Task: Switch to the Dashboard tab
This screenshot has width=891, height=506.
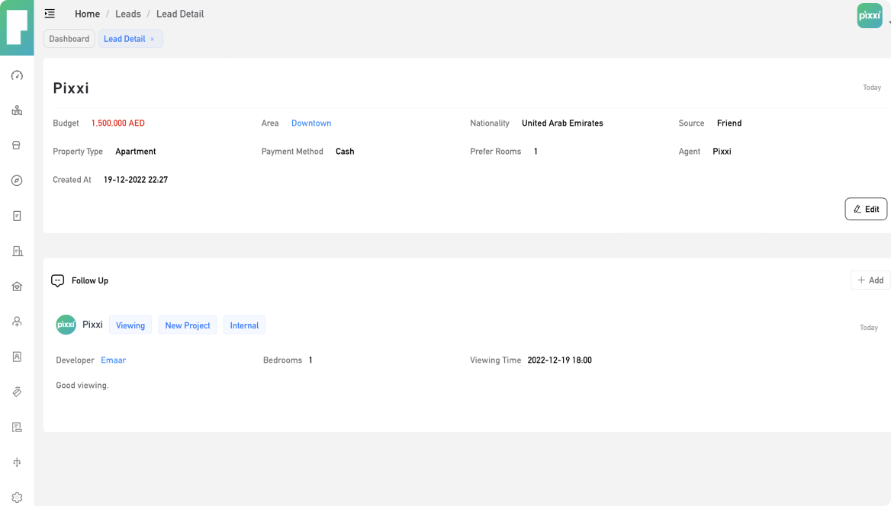Action: tap(69, 39)
